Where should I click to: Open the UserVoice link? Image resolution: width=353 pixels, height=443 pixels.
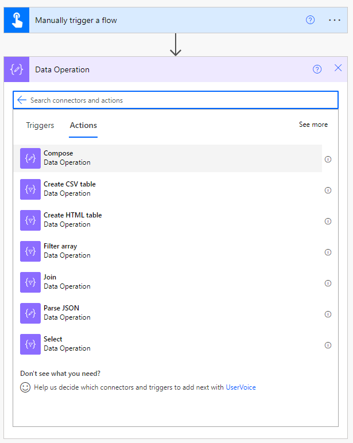tap(241, 387)
